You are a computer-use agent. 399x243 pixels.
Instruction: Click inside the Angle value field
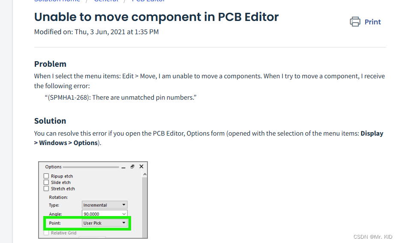tap(102, 214)
